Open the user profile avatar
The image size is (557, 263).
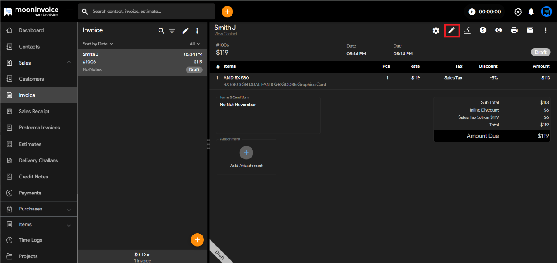[x=546, y=12]
